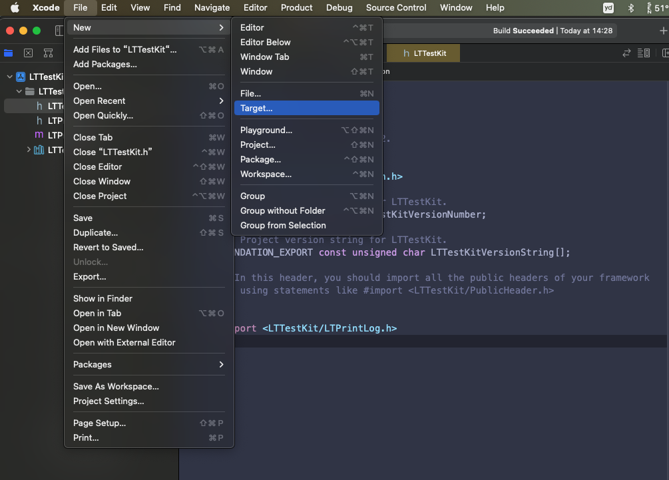Choose New Package...
The height and width of the screenshot is (480, 669).
307,159
